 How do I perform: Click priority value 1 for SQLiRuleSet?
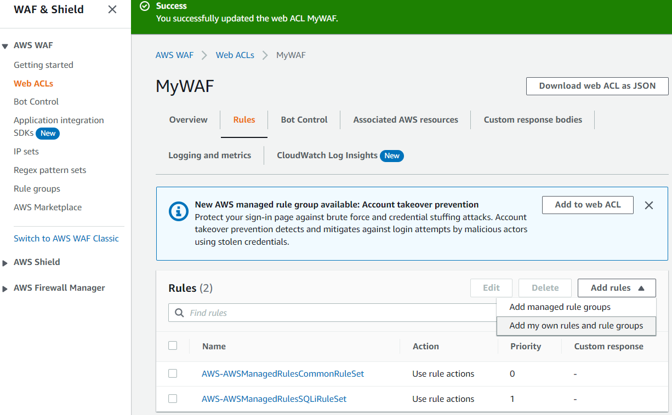[x=512, y=399]
